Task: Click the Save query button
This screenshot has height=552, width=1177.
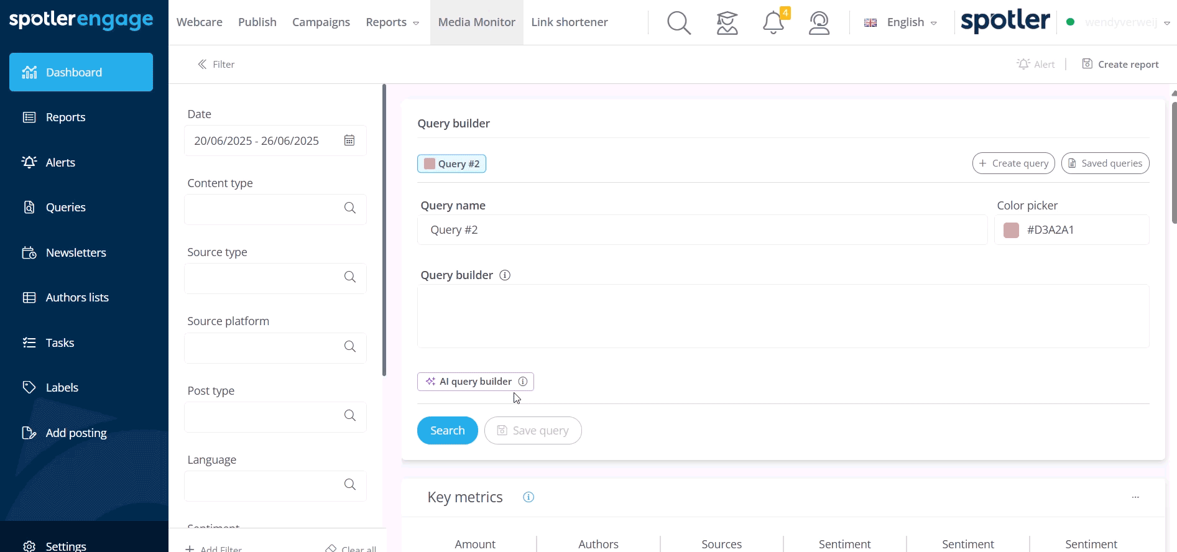Action: tap(533, 430)
